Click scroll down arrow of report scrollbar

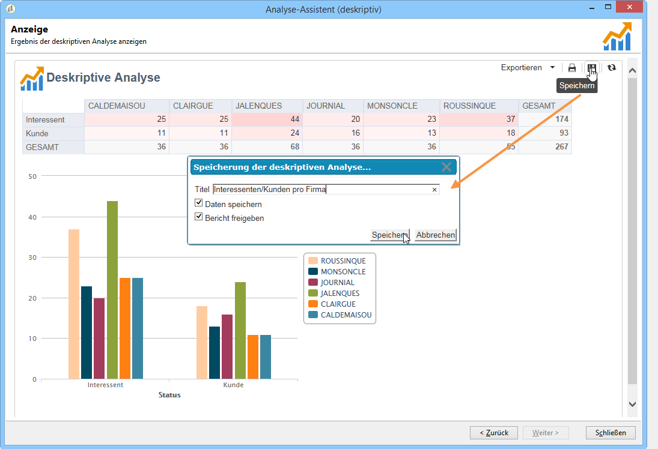(632, 404)
